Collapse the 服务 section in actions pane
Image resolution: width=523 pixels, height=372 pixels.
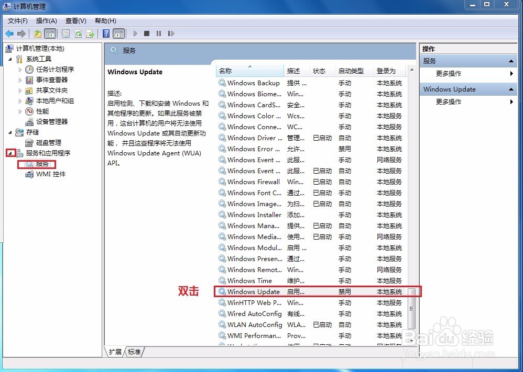tap(510, 61)
